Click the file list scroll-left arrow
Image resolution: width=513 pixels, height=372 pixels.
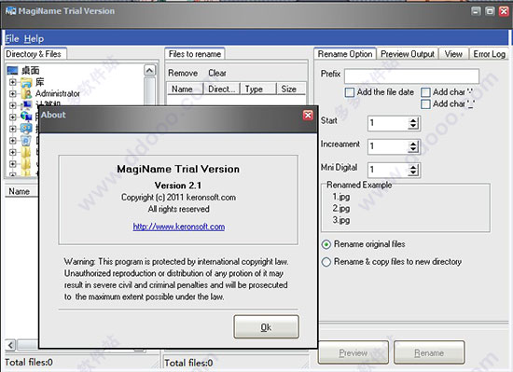[x=10, y=345]
